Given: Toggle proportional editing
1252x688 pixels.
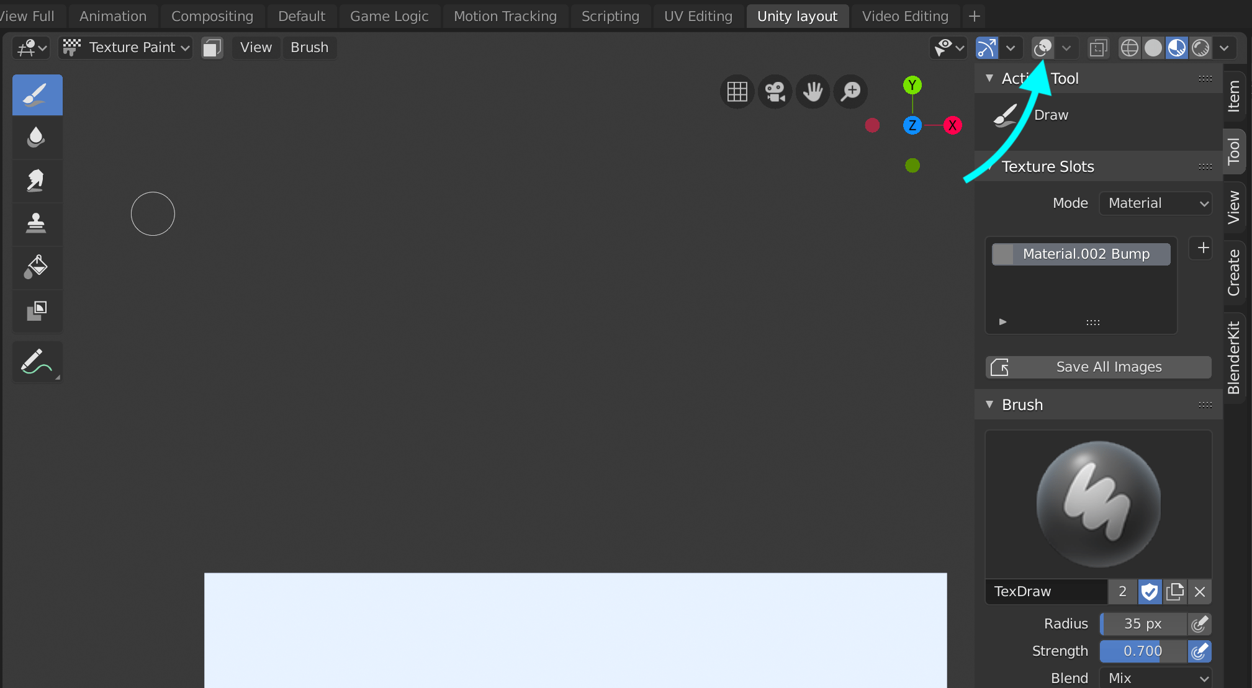Looking at the screenshot, I should pos(1043,48).
